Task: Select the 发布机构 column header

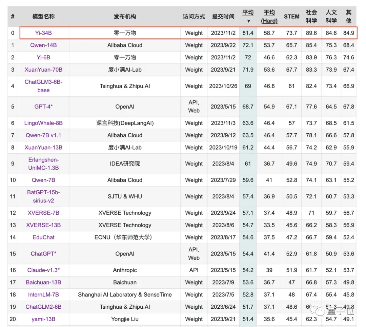Action: click(125, 17)
